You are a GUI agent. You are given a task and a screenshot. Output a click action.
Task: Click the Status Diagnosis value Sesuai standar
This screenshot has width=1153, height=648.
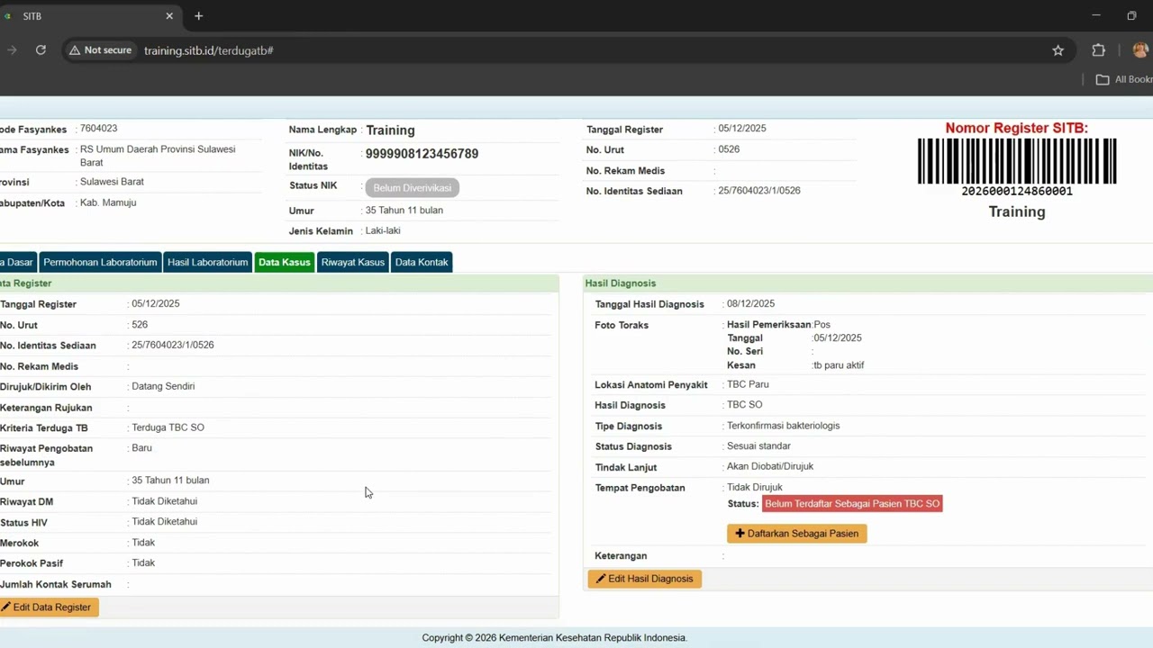758,446
